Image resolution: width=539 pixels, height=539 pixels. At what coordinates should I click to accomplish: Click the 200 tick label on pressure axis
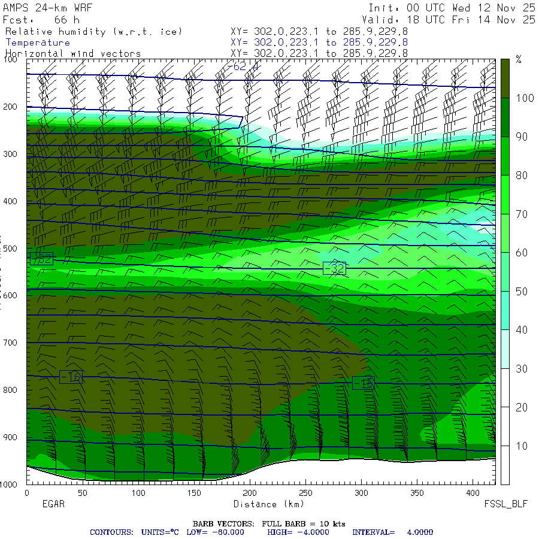10,107
